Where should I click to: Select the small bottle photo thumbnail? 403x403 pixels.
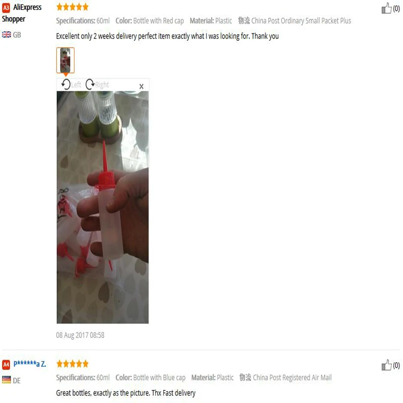[x=65, y=60]
